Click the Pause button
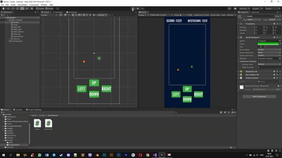 click(138, 9)
